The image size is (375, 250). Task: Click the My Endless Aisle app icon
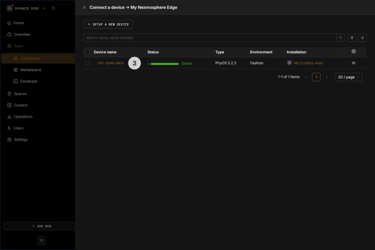pos(289,63)
